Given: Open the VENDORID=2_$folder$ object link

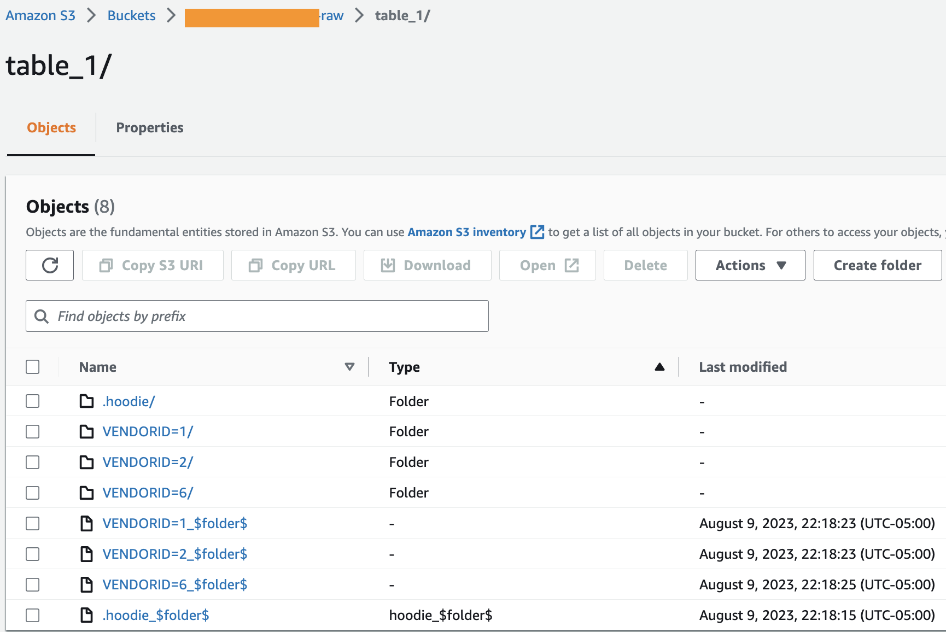Looking at the screenshot, I should [x=175, y=554].
